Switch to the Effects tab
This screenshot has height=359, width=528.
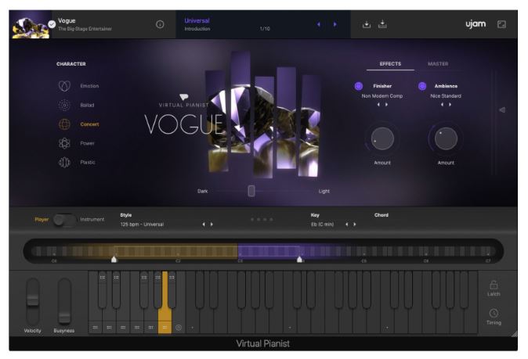[390, 64]
